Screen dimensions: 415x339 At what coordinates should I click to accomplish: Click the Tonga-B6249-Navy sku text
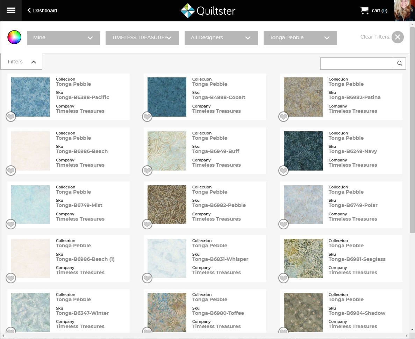353,151
